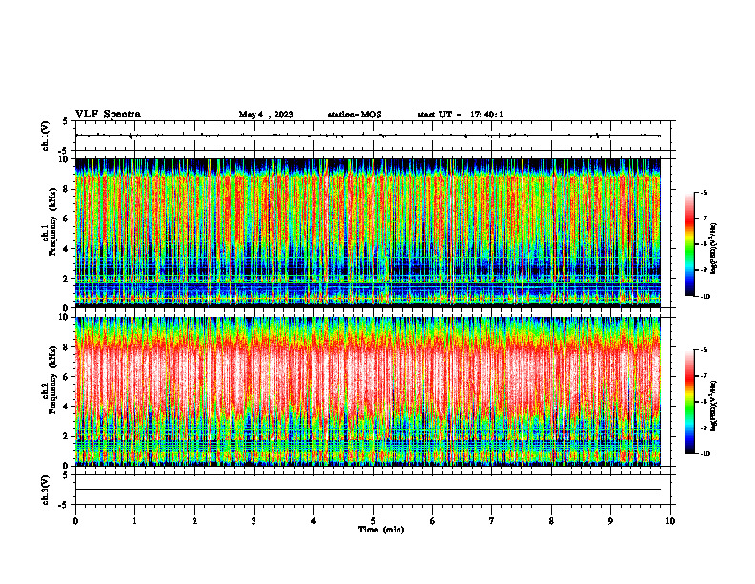Click the "-7" tick on ch.2 colorbar
755x584 pixels.
click(704, 376)
